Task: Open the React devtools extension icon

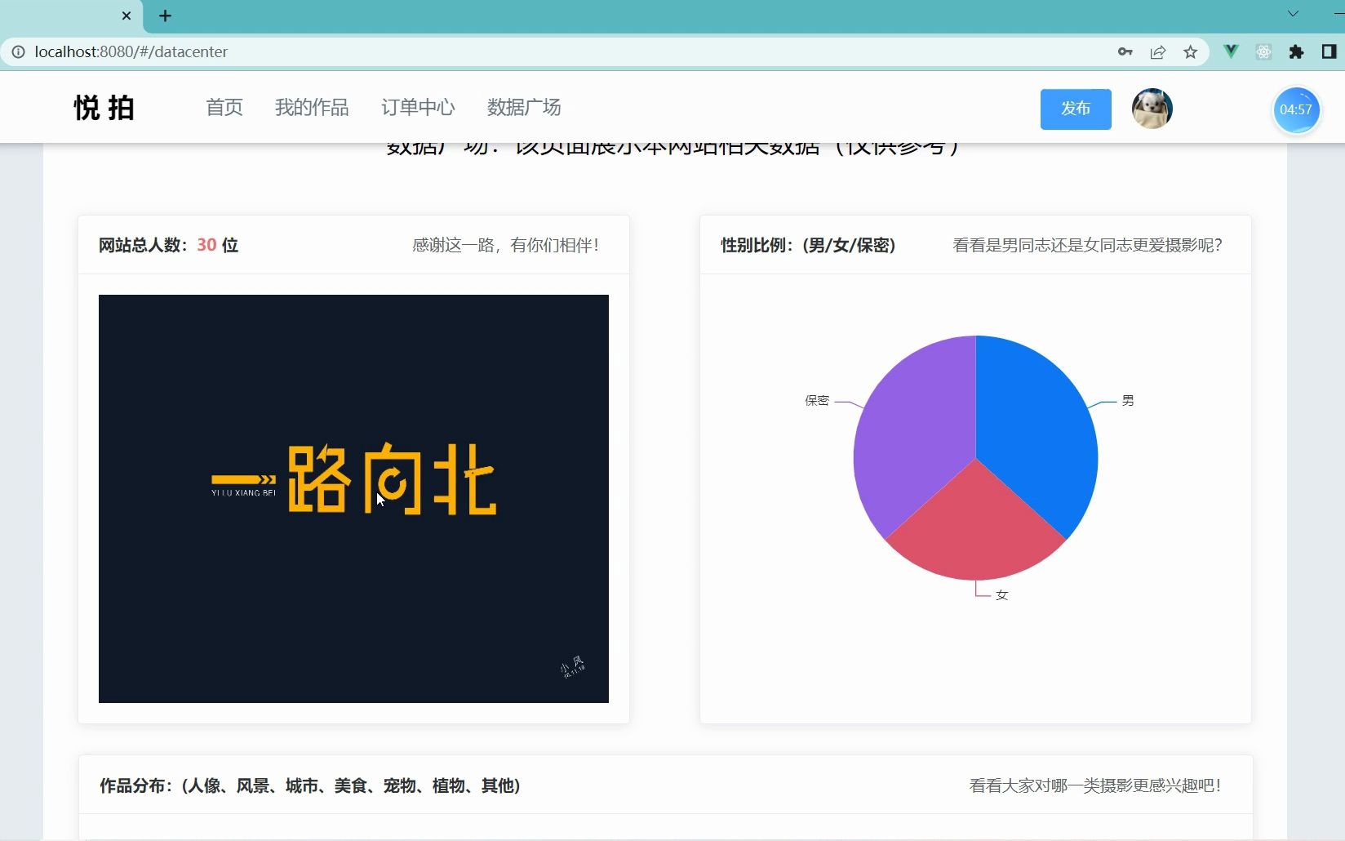Action: [x=1264, y=51]
